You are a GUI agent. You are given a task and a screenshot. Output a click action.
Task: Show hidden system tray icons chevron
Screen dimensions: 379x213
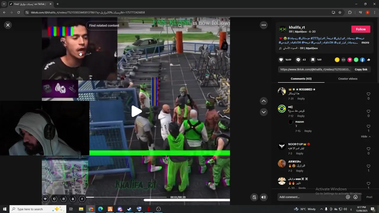[321, 209]
